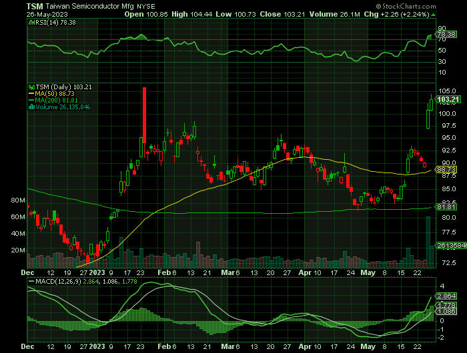Click the volume bars icon in legend
Image resolution: width=467 pixels, height=353 pixels.
(x=31, y=107)
